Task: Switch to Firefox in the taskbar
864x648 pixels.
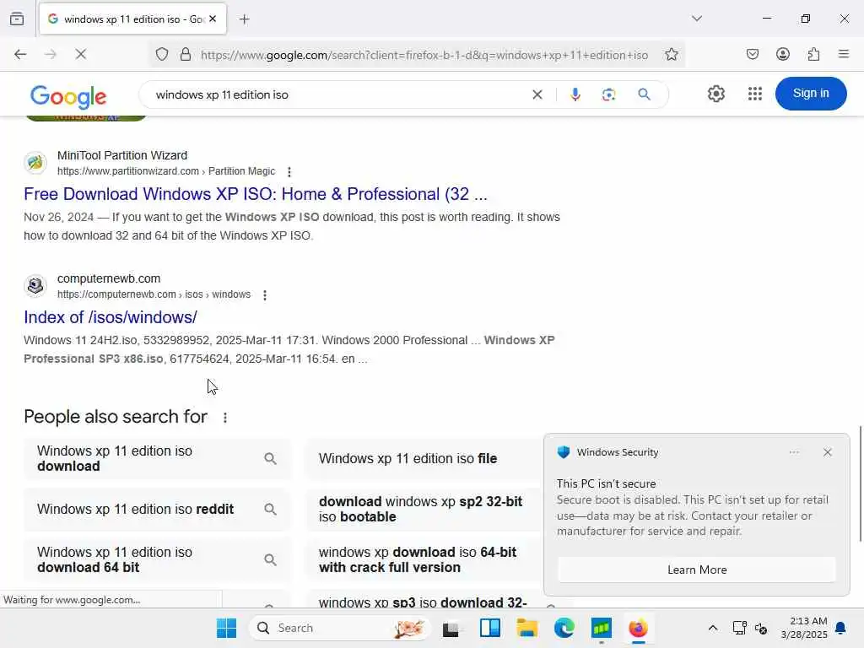Action: click(x=638, y=628)
